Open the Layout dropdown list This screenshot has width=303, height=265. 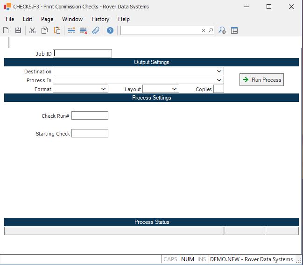pyautogui.click(x=175, y=89)
